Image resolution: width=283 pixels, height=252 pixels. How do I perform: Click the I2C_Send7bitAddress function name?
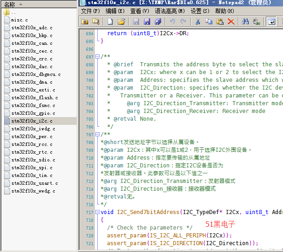tap(148, 212)
